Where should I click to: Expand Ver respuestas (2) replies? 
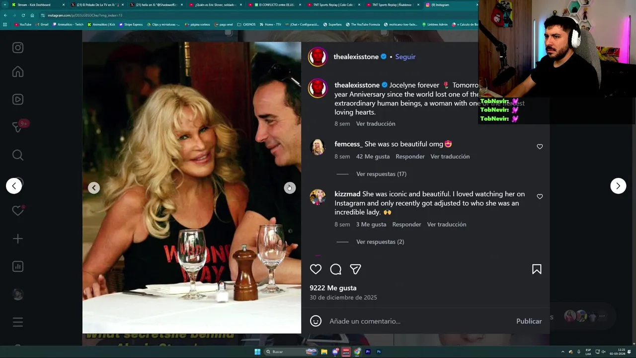(x=380, y=242)
